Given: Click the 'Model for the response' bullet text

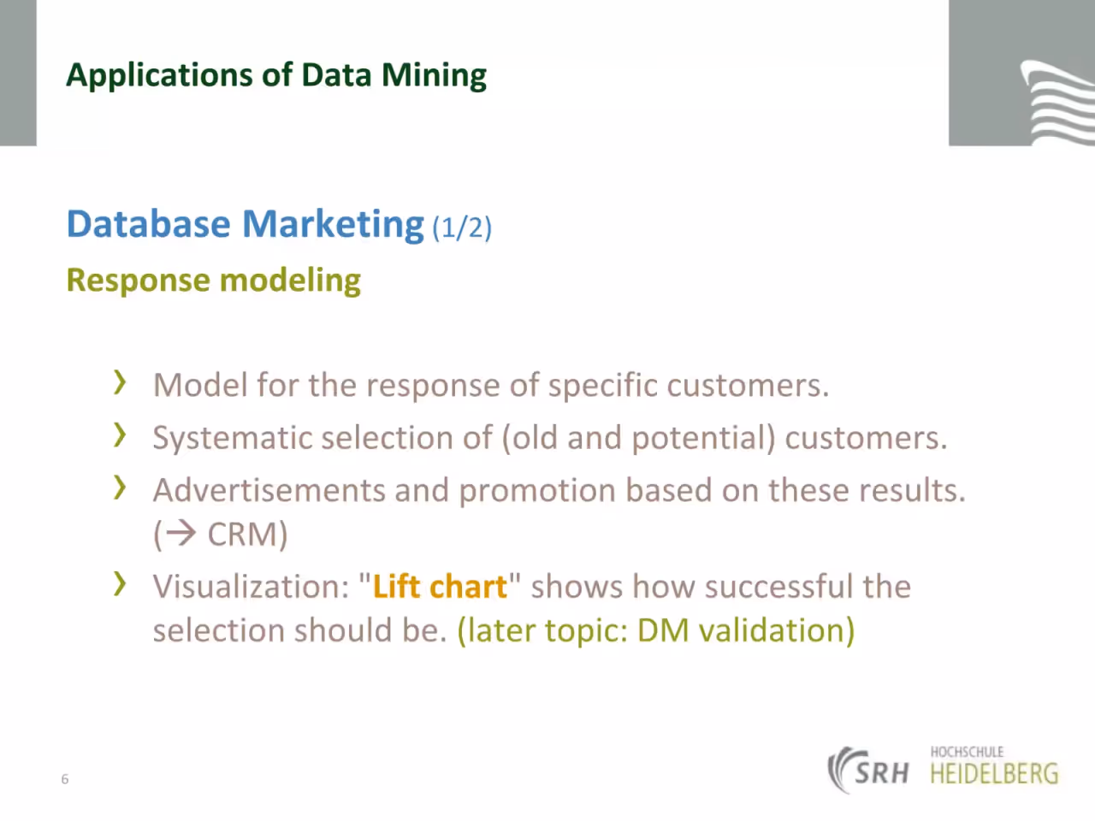Looking at the screenshot, I should point(491,385).
